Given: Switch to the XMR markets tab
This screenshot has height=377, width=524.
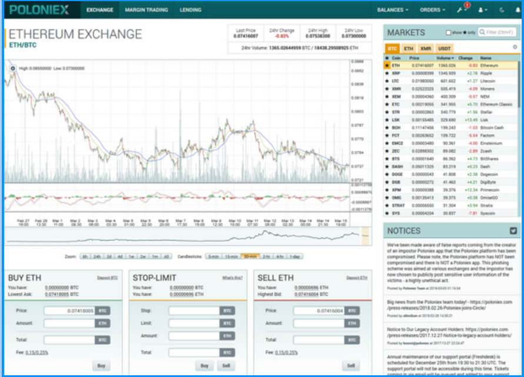Looking at the screenshot, I should (x=425, y=48).
